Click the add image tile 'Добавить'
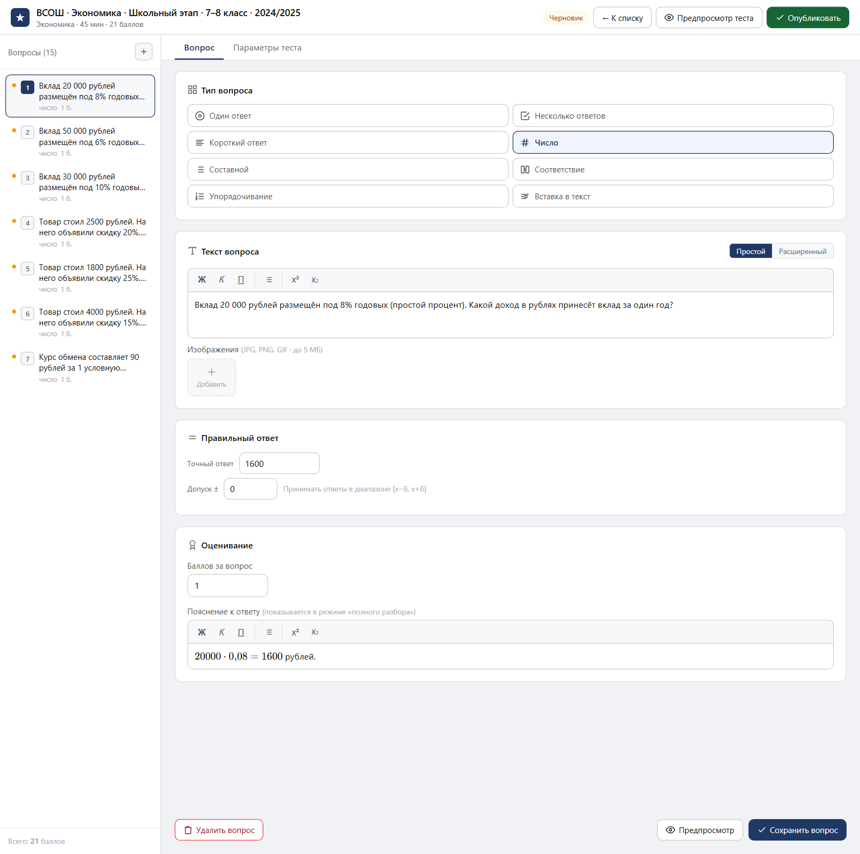Image resolution: width=860 pixels, height=854 pixels. point(212,378)
